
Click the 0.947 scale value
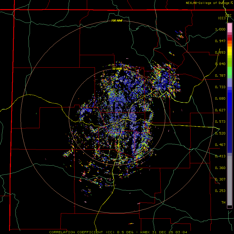coord(220,41)
